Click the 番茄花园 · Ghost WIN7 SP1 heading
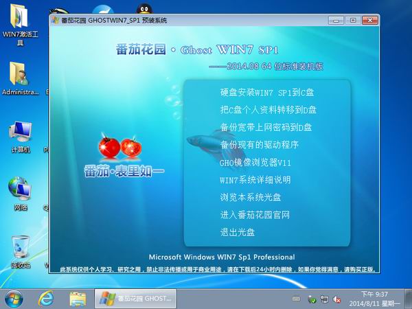 197,49
